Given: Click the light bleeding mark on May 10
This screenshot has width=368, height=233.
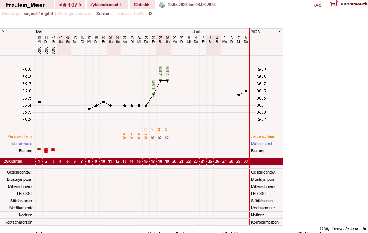Looking at the screenshot, I should pos(39,149).
